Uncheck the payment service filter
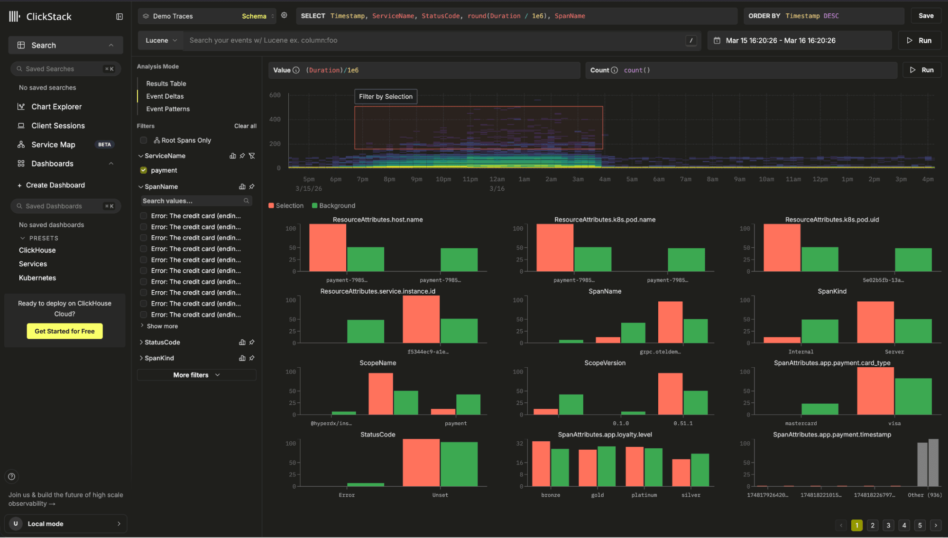Viewport: 948px width, 538px height. (143, 170)
